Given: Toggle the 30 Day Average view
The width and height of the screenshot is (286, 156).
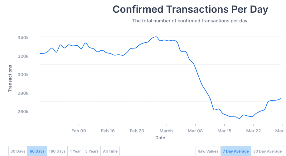Looking at the screenshot, I should pyautogui.click(x=267, y=151).
